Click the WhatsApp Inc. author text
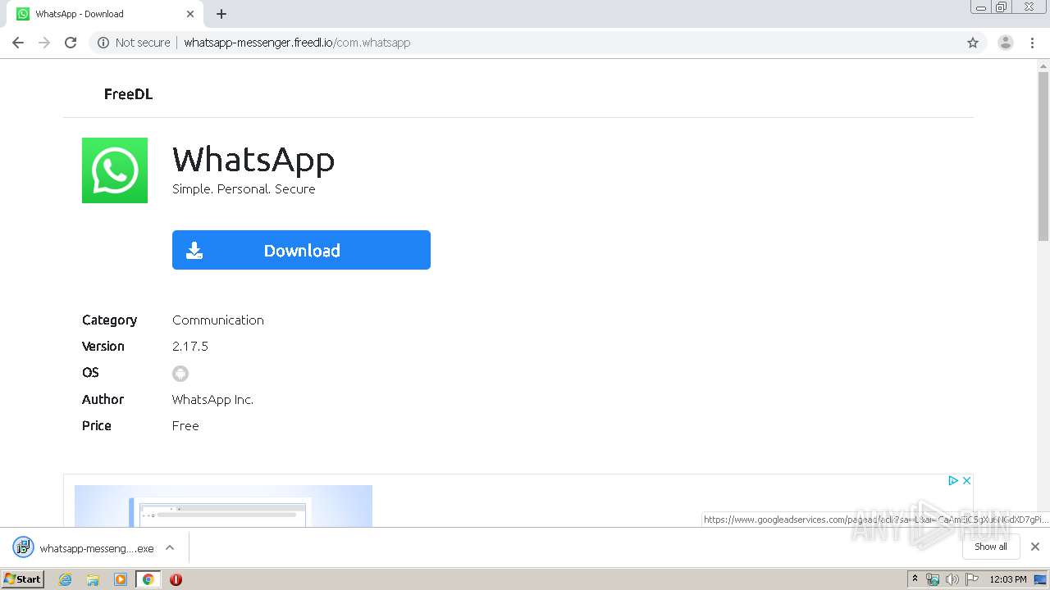The height and width of the screenshot is (590, 1050). click(x=212, y=400)
